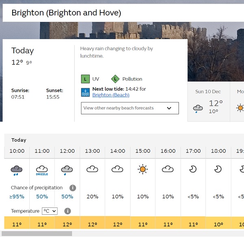Open the Temperature info icon
Image resolution: width=244 pixels, height=242 pixels.
(x=68, y=211)
